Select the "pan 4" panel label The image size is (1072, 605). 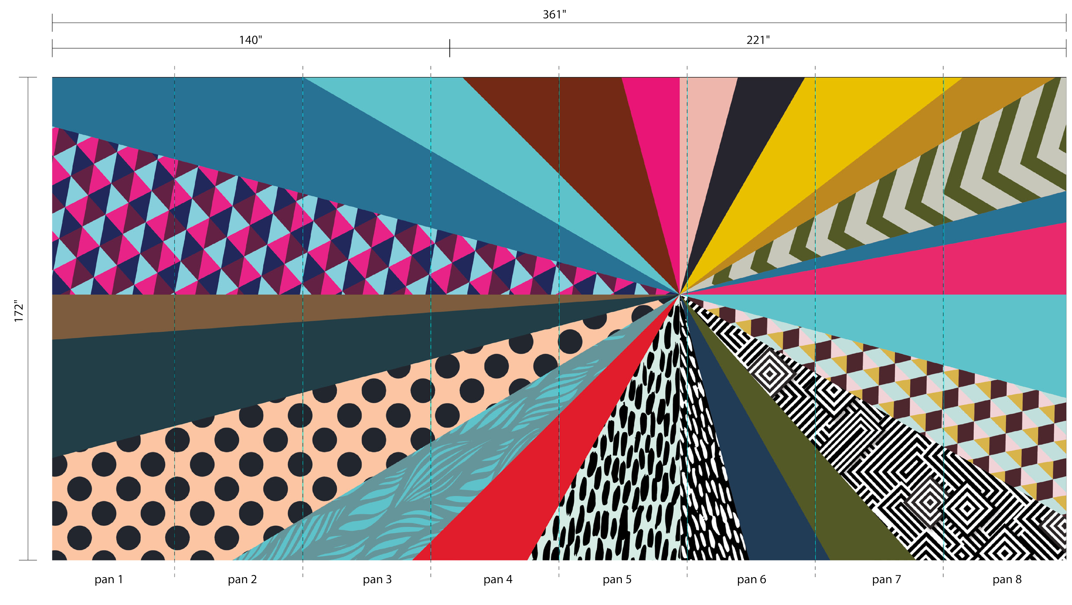498,580
